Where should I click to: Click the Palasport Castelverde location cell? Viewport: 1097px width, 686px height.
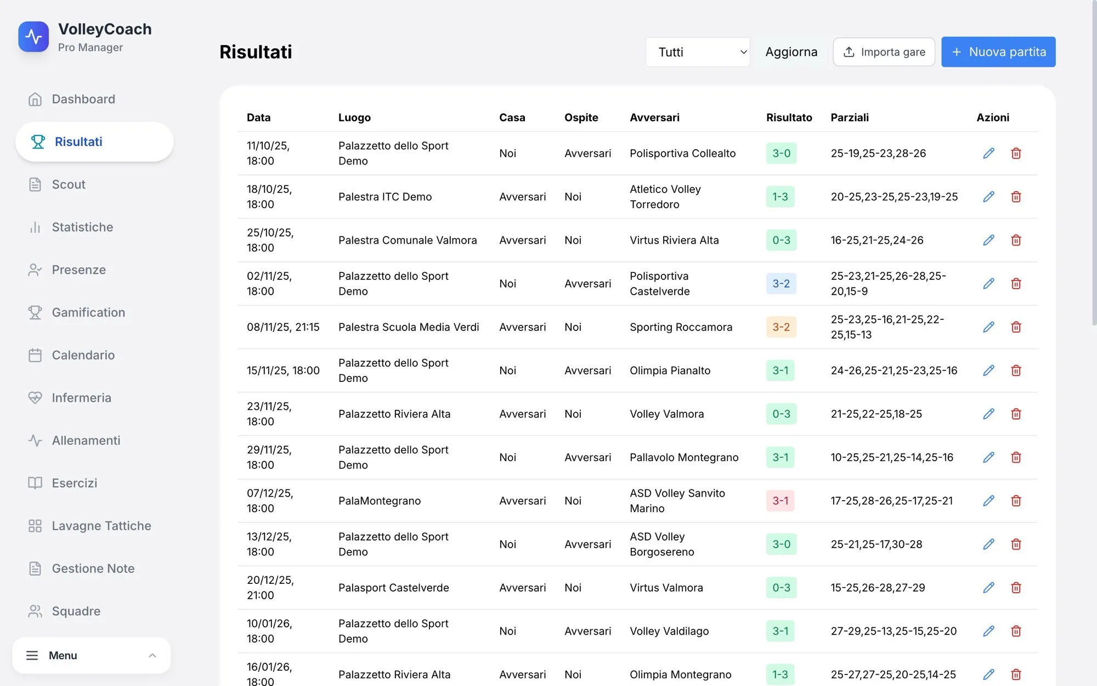393,588
